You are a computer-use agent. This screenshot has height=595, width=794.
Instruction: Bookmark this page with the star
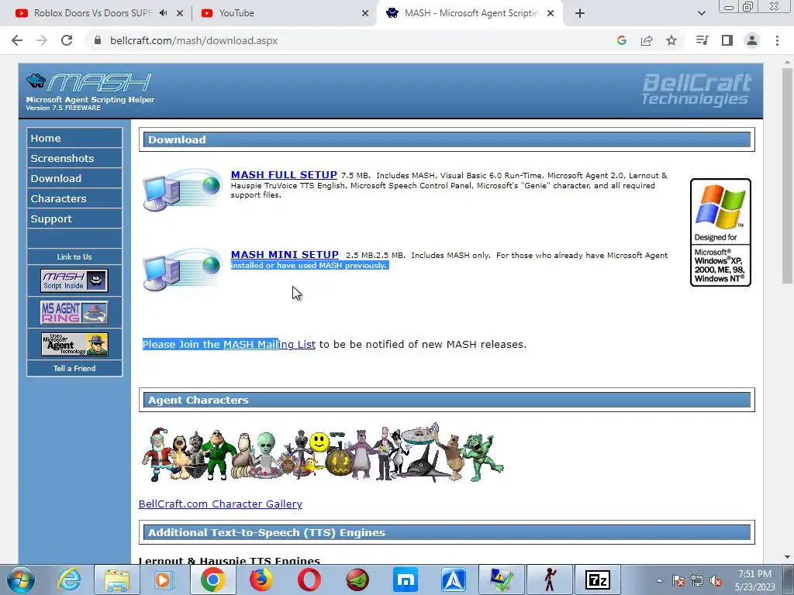[x=671, y=40]
